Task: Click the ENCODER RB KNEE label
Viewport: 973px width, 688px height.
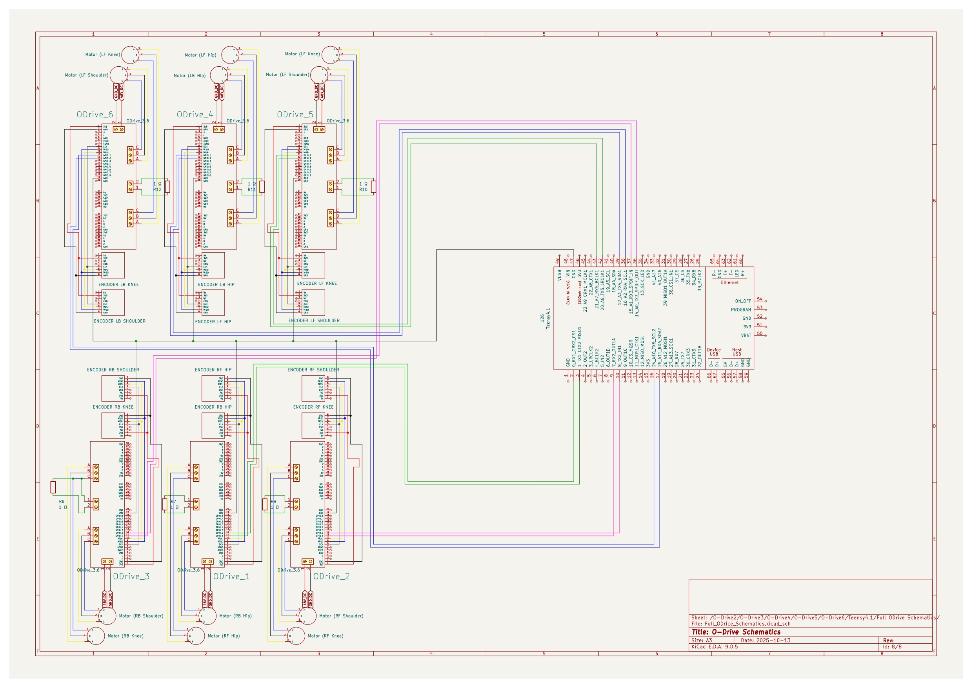Action: click(x=113, y=408)
